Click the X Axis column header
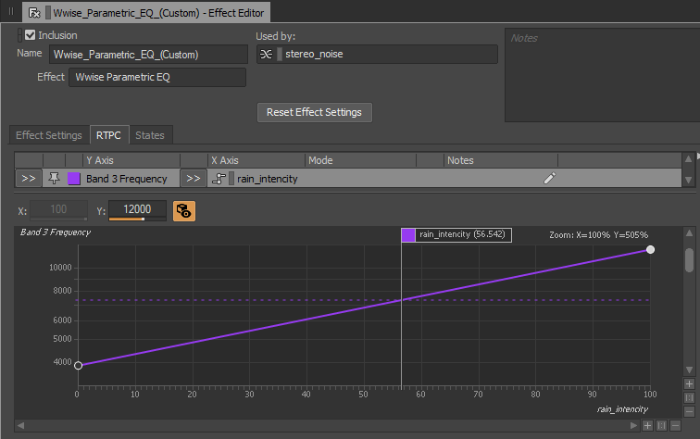 [256, 160]
